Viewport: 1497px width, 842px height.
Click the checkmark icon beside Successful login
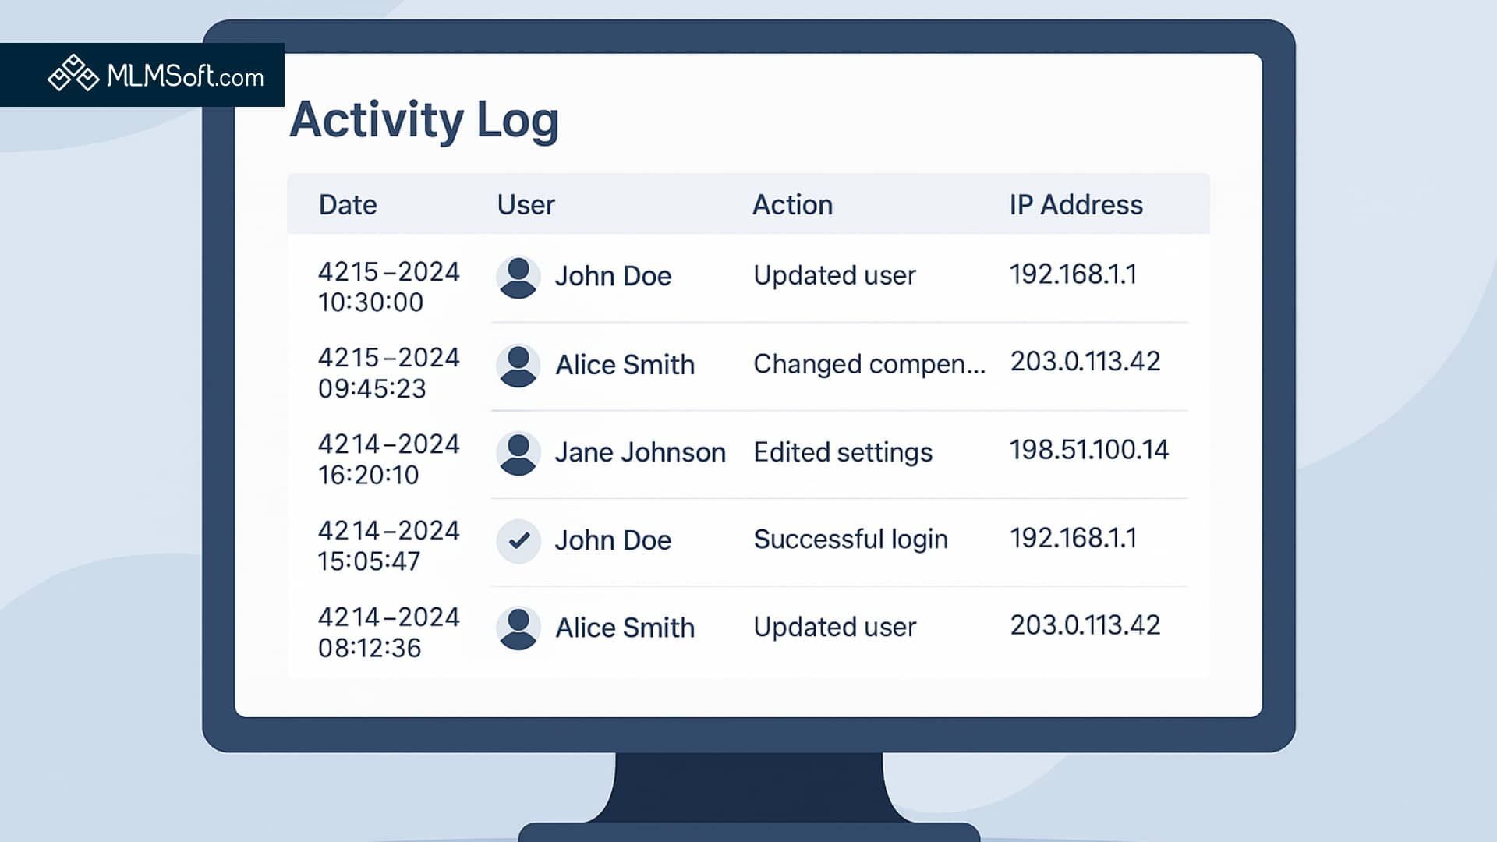click(518, 540)
